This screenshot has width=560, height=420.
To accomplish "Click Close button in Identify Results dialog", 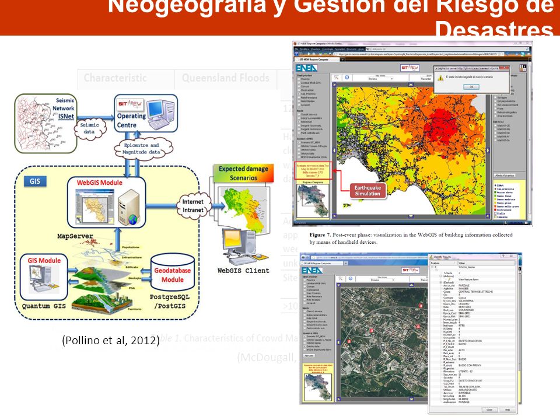I will (489, 409).
